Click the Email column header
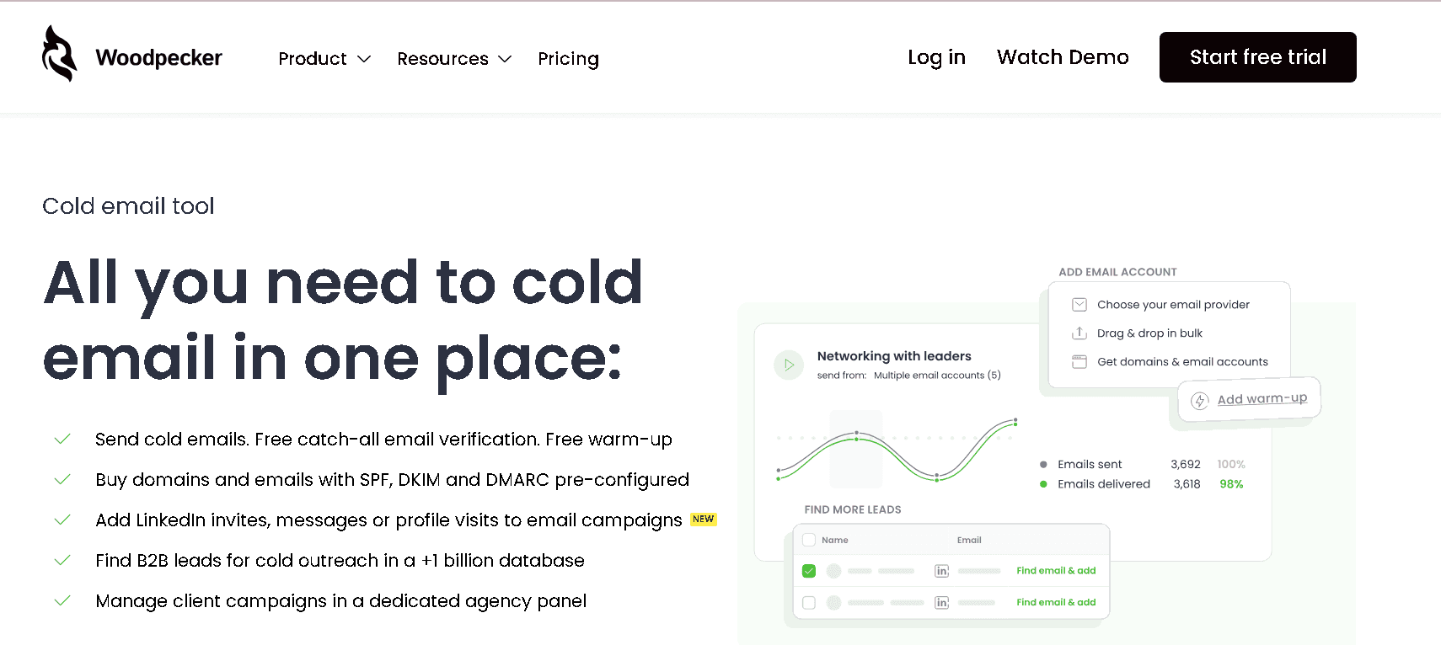 coord(969,540)
